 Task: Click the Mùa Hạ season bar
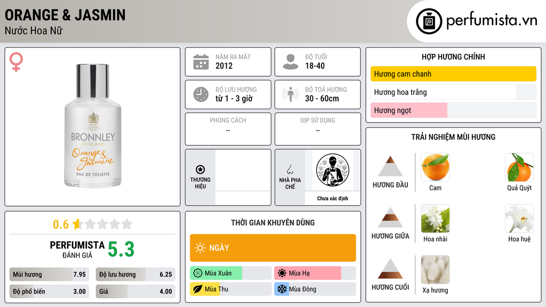pos(315,273)
